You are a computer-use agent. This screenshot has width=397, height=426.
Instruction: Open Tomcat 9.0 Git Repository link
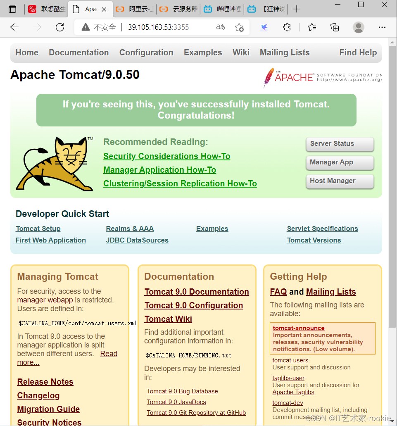click(x=196, y=413)
